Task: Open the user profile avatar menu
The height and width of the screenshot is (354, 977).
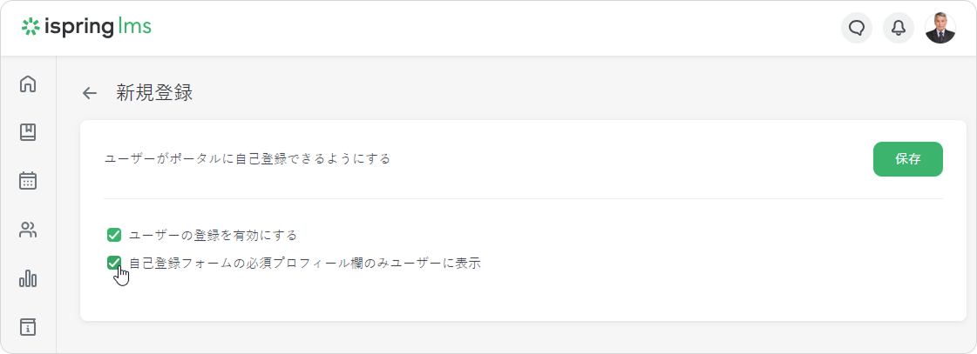Action: pyautogui.click(x=940, y=29)
